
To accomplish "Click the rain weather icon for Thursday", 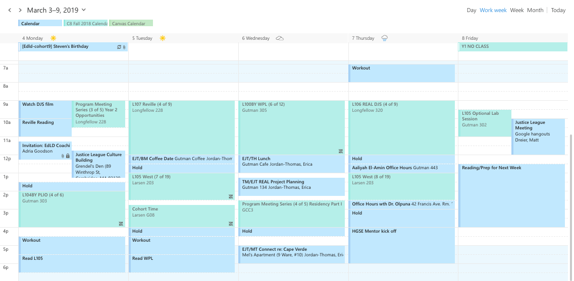I will (x=384, y=38).
